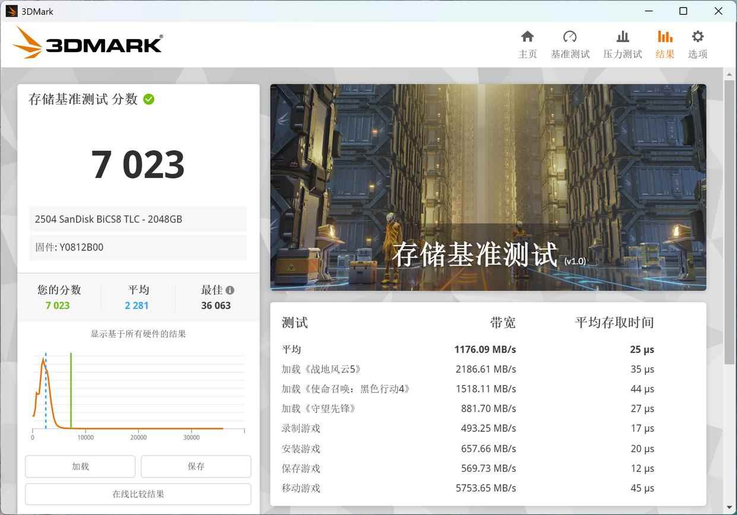Screen dimensions: 737x515
Task: Click 平均 row bandwidth 1176.09 MB/s
Action: 485,349
